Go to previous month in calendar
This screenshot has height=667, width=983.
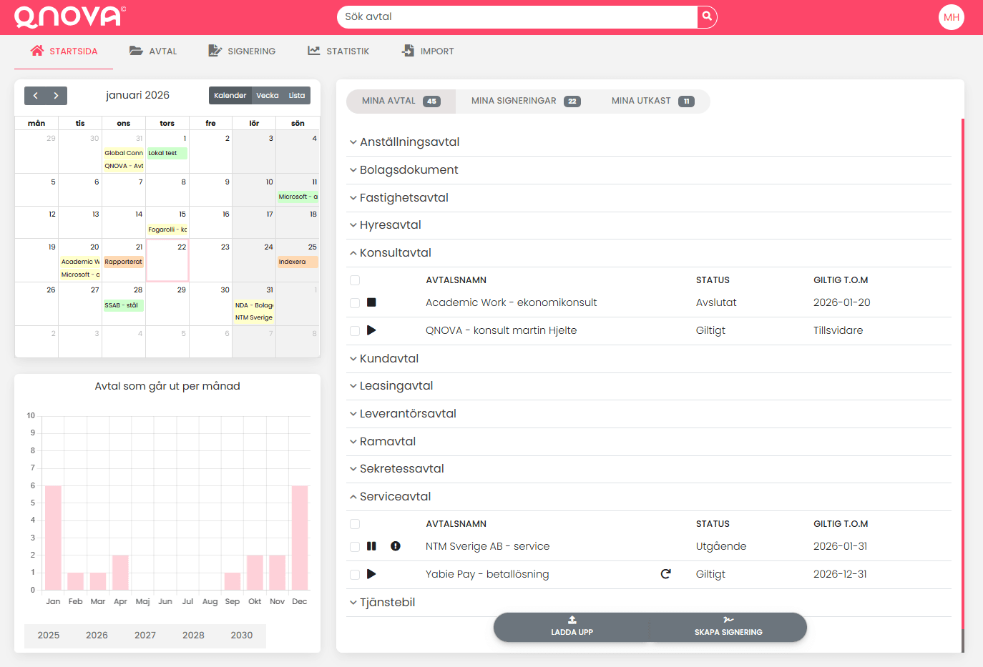35,95
